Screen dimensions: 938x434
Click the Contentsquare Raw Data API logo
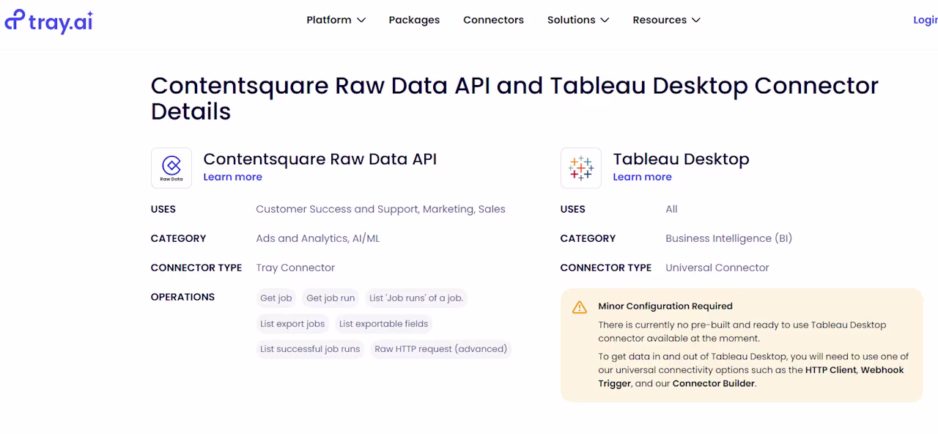point(171,168)
